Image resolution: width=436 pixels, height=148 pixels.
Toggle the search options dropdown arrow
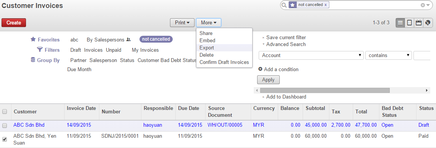click(x=428, y=5)
